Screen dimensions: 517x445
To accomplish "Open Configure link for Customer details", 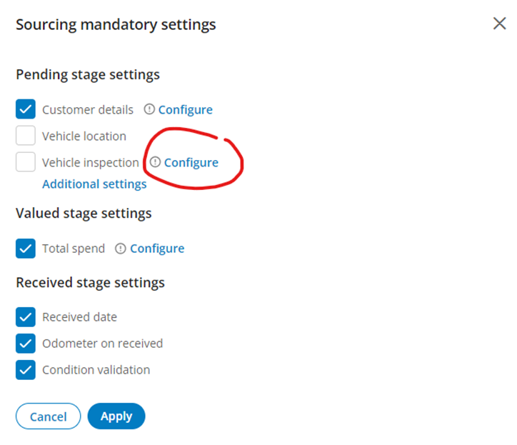I will pyautogui.click(x=186, y=109).
